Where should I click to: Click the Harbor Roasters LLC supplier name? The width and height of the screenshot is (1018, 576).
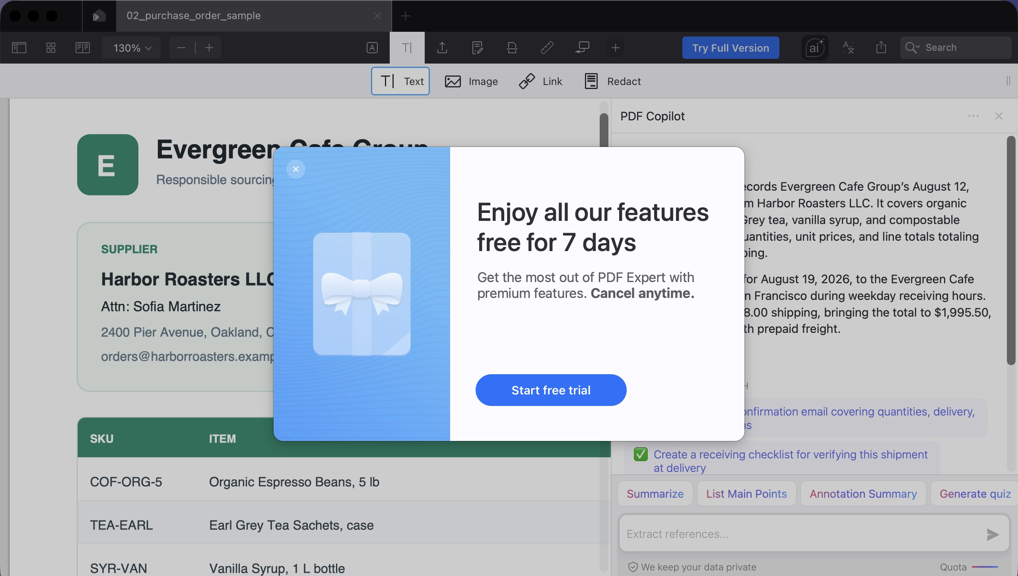[x=187, y=279]
